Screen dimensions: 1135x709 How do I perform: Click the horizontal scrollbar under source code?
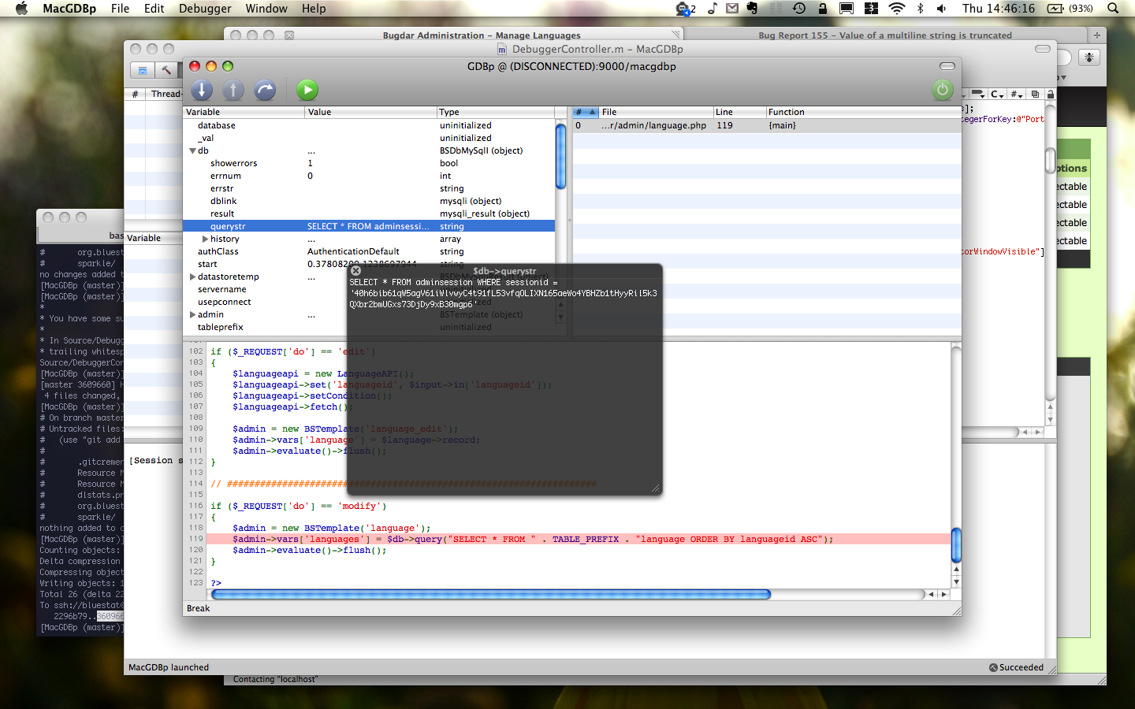click(x=490, y=595)
